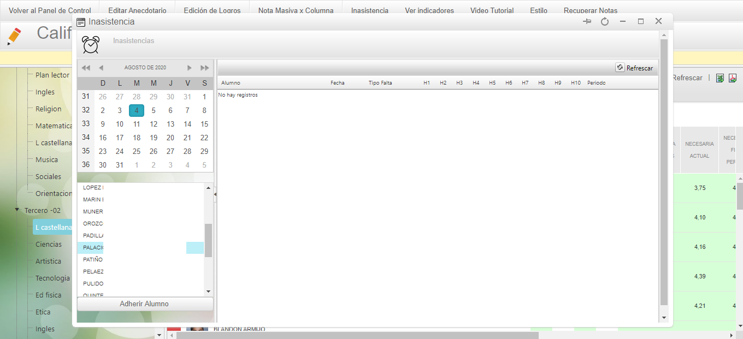This screenshot has height=339, width=743.
Task: Open Edición de Logros from top menu
Action: pyautogui.click(x=212, y=10)
